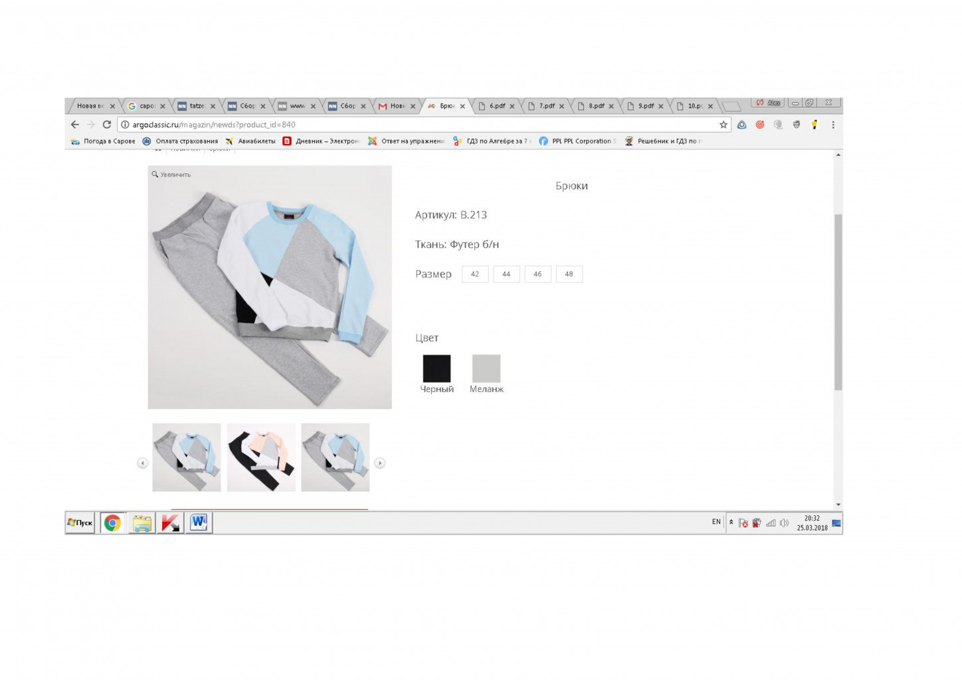Screen dimensions: 962x680
Task: Choose the Меланж color swatch
Action: (x=486, y=369)
